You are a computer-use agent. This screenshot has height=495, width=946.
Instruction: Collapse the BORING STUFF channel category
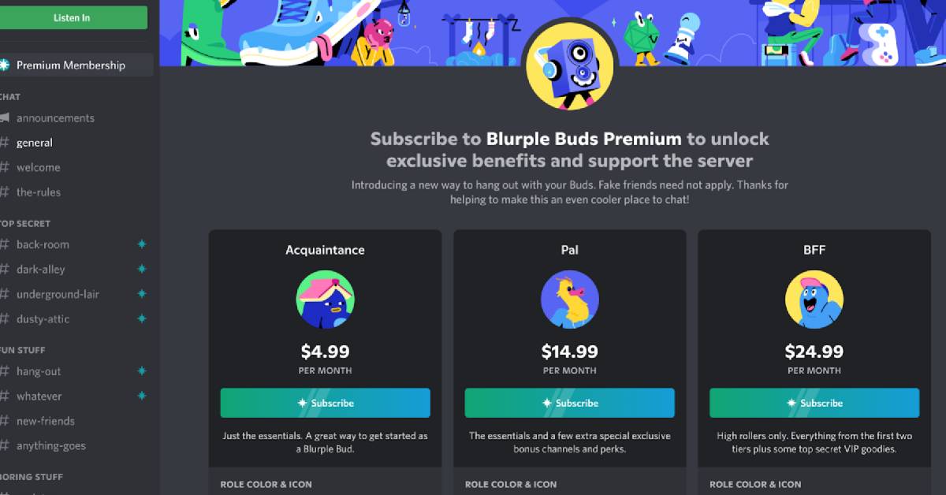32,477
